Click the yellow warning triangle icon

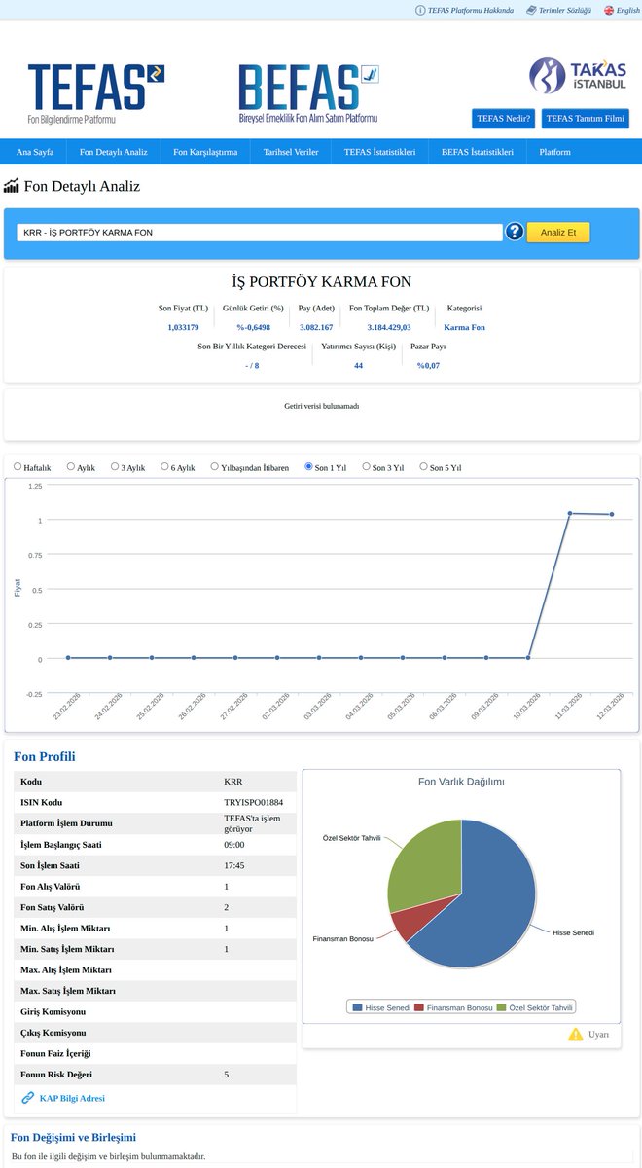(x=576, y=1034)
